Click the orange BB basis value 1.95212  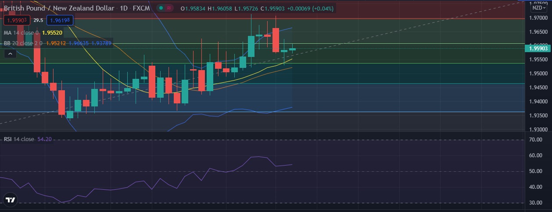click(56, 43)
